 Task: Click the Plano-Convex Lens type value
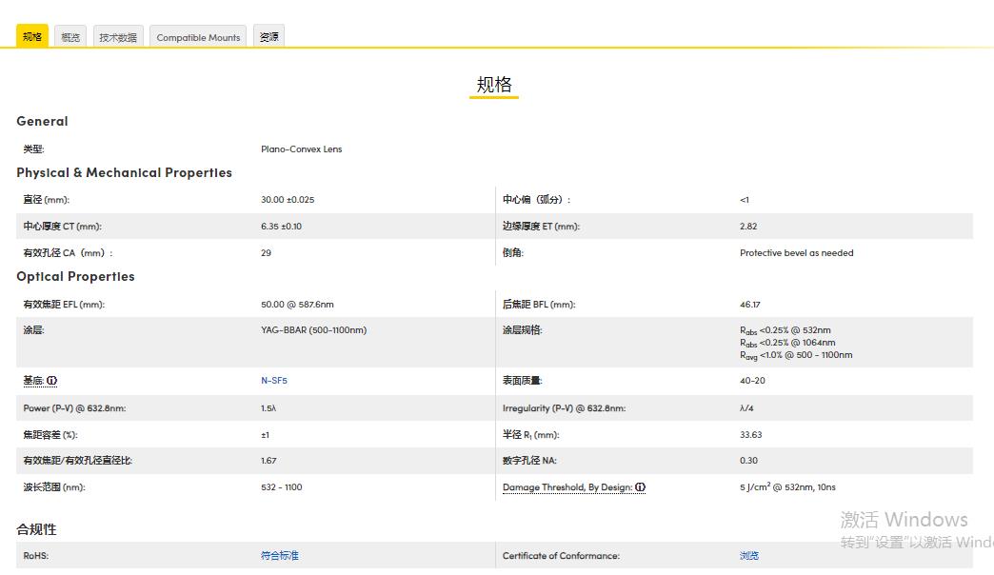pos(301,149)
